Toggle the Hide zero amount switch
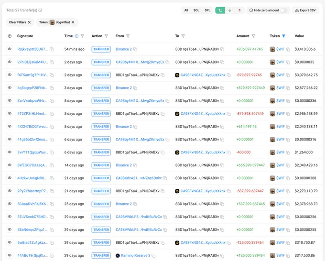The width and height of the screenshot is (325, 261). pyautogui.click(x=284, y=10)
